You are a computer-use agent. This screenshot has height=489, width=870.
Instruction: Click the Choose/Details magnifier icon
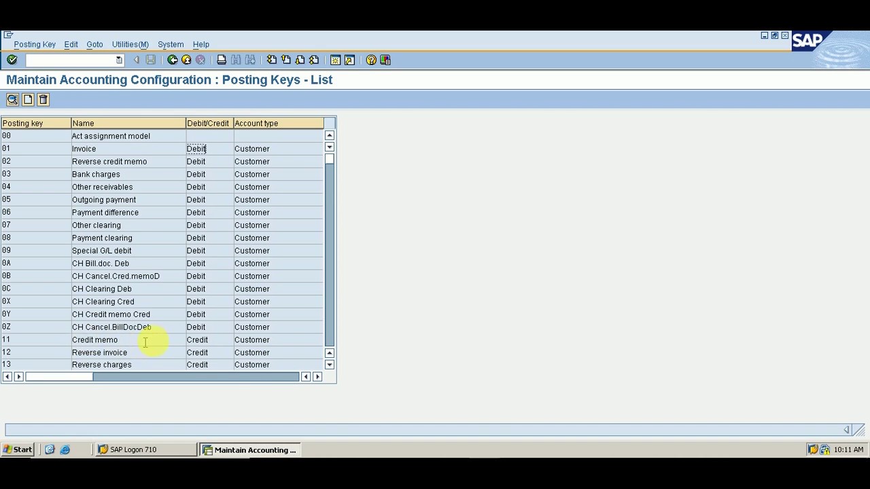(x=12, y=100)
